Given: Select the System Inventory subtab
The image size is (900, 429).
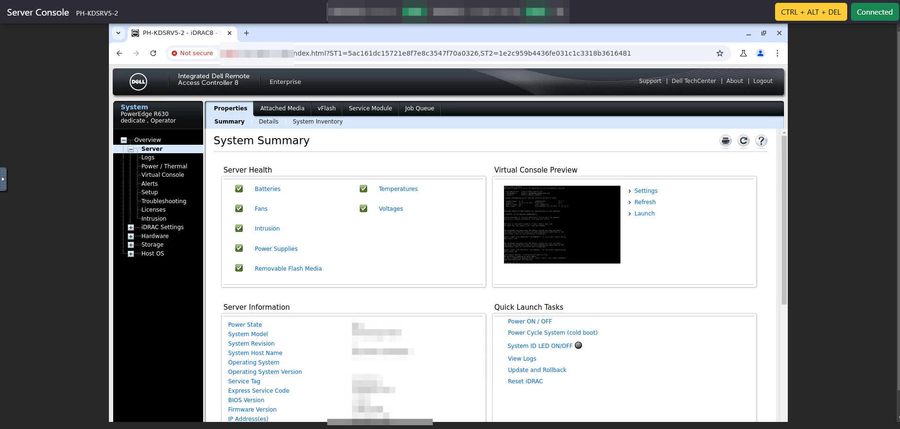Looking at the screenshot, I should click(x=318, y=122).
